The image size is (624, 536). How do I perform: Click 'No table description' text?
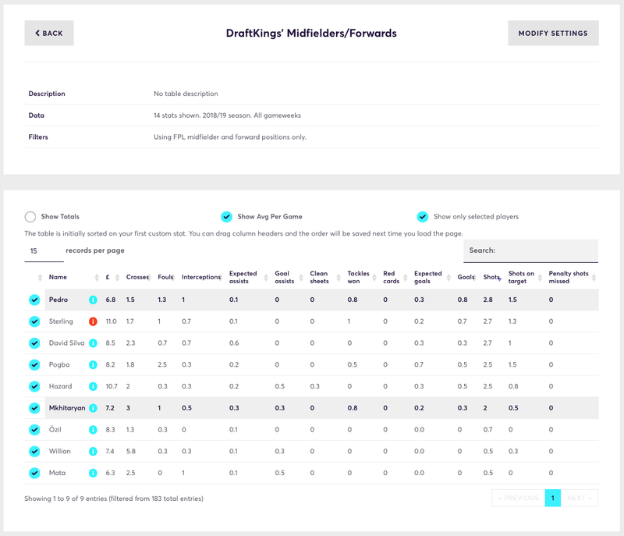coord(186,94)
